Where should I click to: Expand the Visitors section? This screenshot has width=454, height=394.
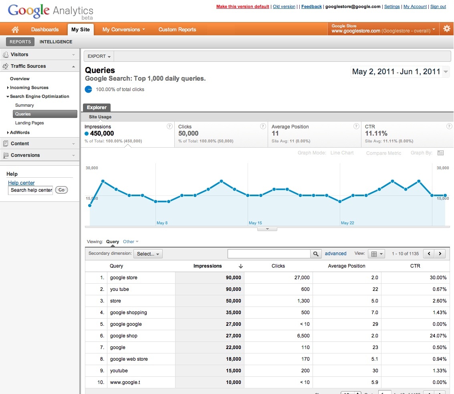click(74, 55)
